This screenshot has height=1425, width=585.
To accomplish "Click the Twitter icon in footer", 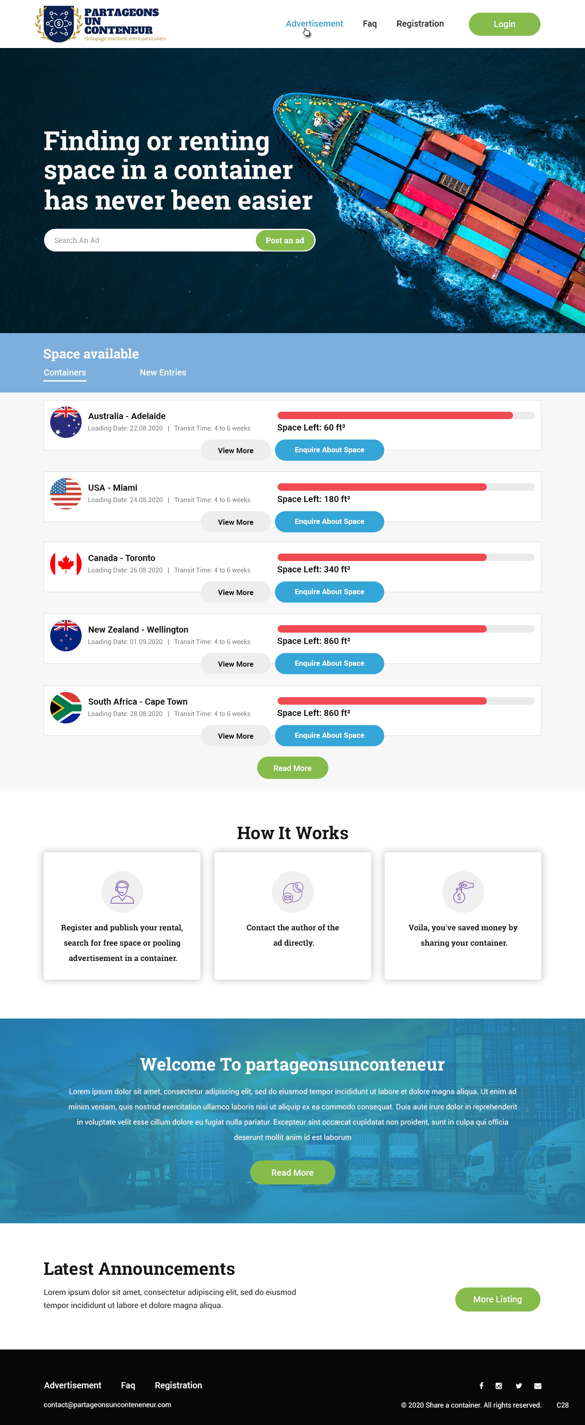I will coord(519,1385).
